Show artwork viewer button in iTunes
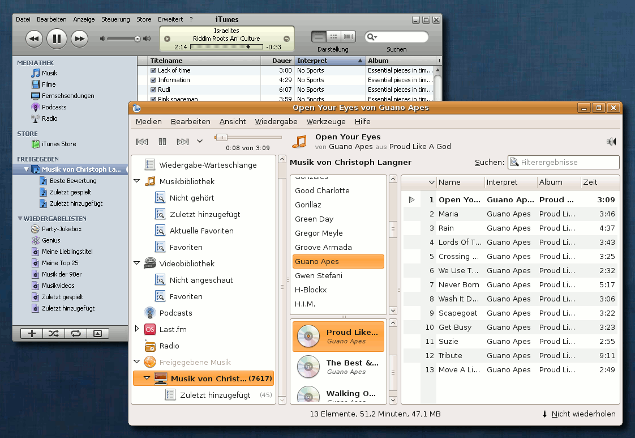Viewport: 635px width, 438px height. click(x=97, y=333)
